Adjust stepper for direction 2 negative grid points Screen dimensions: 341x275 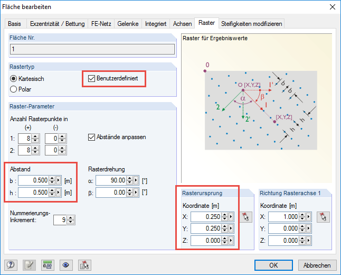pos(62,150)
